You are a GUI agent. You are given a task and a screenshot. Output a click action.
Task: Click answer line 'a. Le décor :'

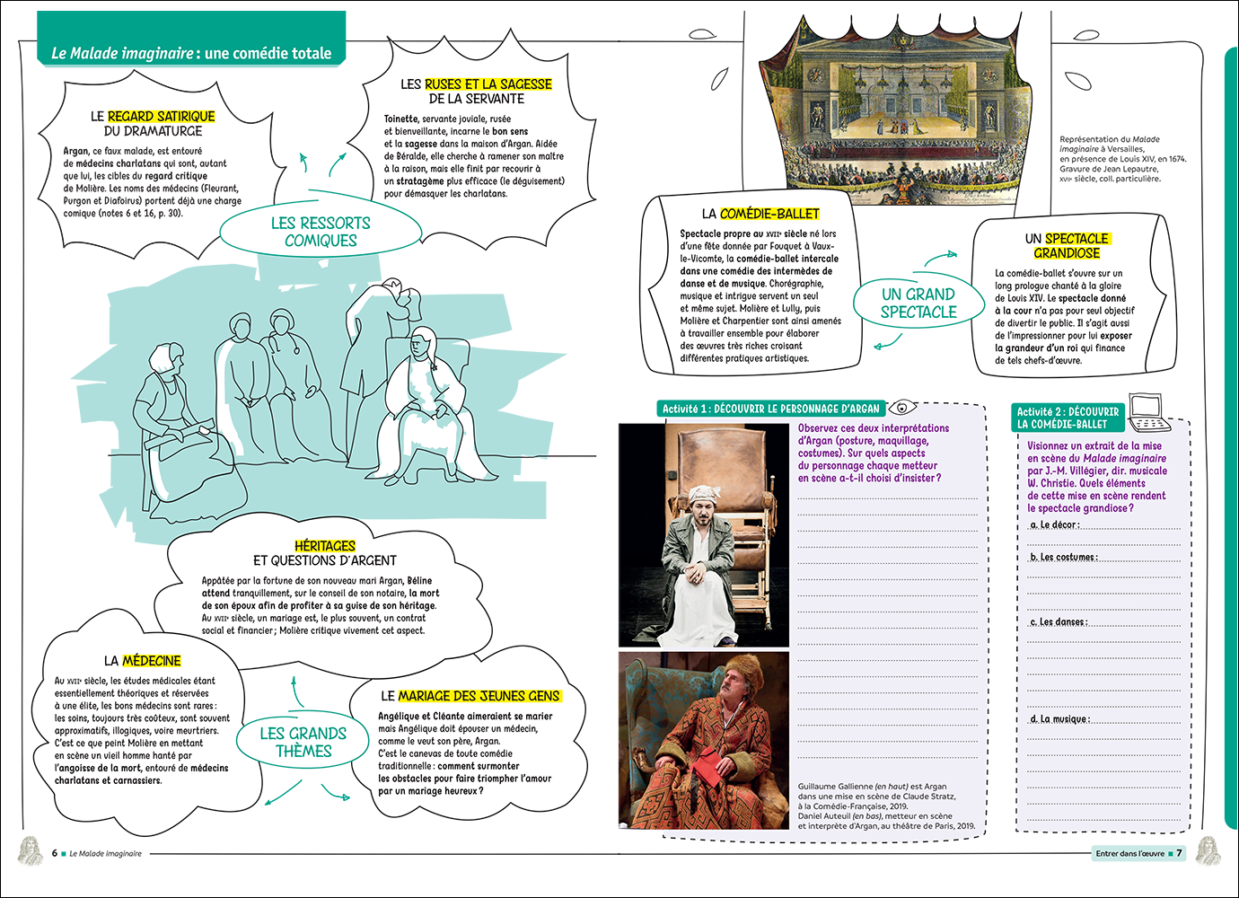[1104, 525]
